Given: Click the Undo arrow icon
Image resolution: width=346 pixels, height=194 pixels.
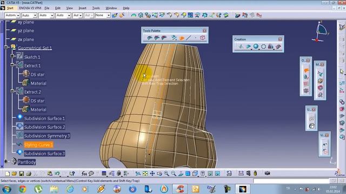Looking at the screenshot, I should coord(57,174).
